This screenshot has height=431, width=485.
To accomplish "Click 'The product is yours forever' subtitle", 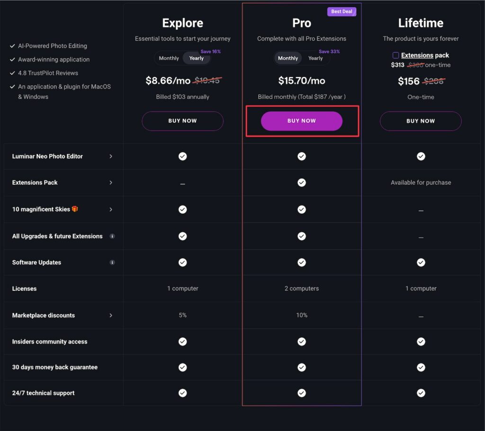I will (421, 39).
